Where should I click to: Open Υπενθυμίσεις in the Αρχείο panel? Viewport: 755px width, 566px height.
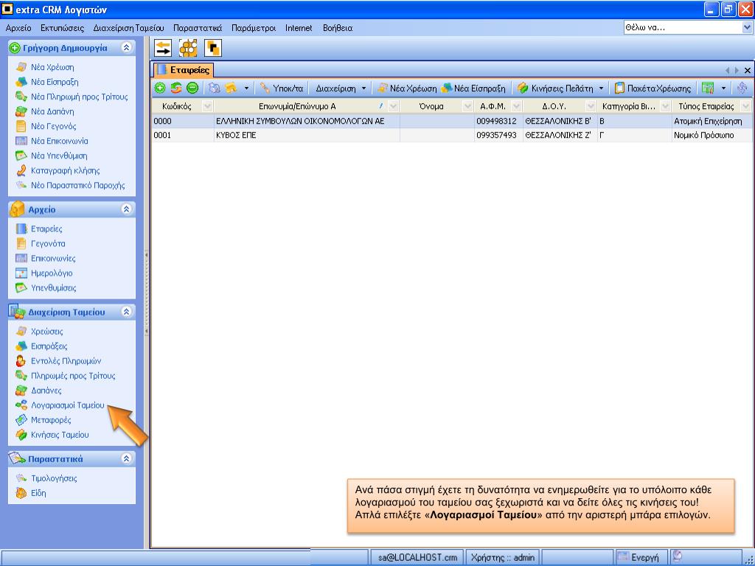click(x=53, y=288)
